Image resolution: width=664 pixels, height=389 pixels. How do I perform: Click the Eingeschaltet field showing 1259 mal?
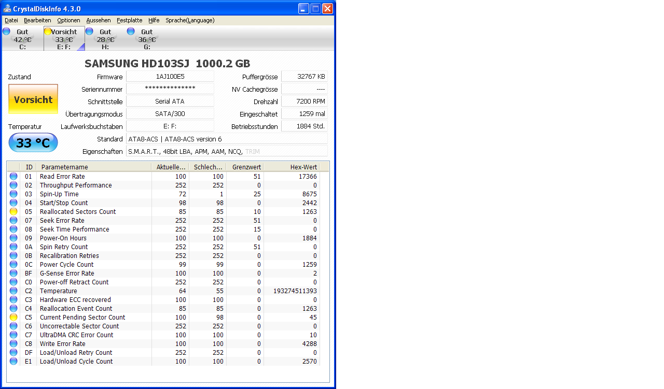[x=305, y=114]
